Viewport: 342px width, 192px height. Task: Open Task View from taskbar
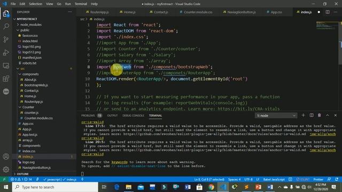[104, 187]
